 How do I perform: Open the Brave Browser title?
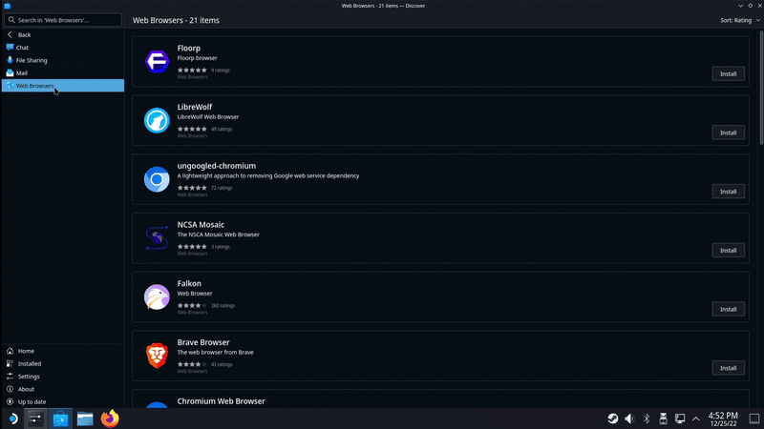[x=203, y=342]
